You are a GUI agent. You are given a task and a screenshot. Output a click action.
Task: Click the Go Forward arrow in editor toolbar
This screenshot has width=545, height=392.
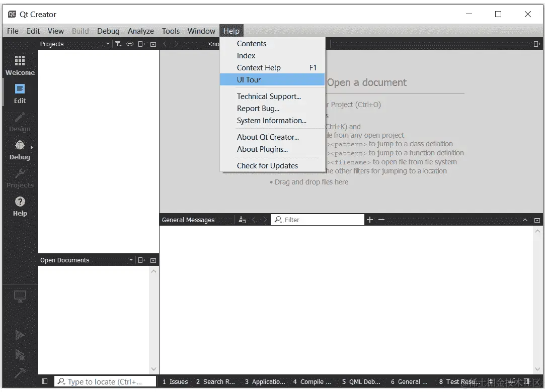(x=177, y=44)
